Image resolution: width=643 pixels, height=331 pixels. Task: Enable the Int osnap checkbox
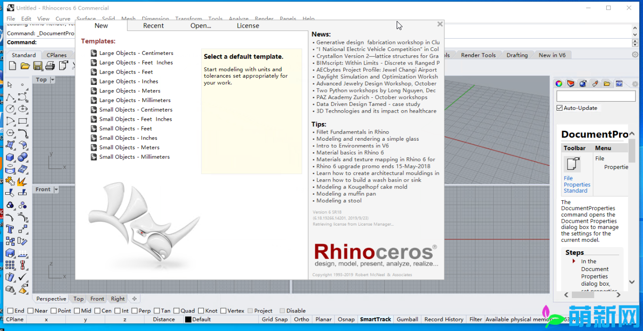click(117, 311)
